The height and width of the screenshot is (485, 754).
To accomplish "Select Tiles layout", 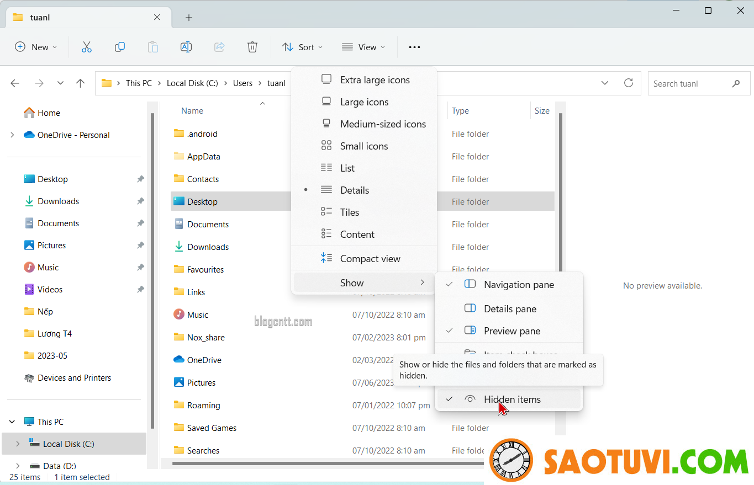I will point(364,212).
